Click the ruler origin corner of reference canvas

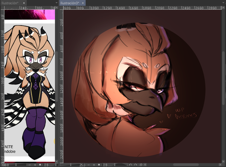2,8
